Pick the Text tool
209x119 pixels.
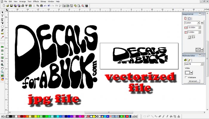[x=2, y=16]
